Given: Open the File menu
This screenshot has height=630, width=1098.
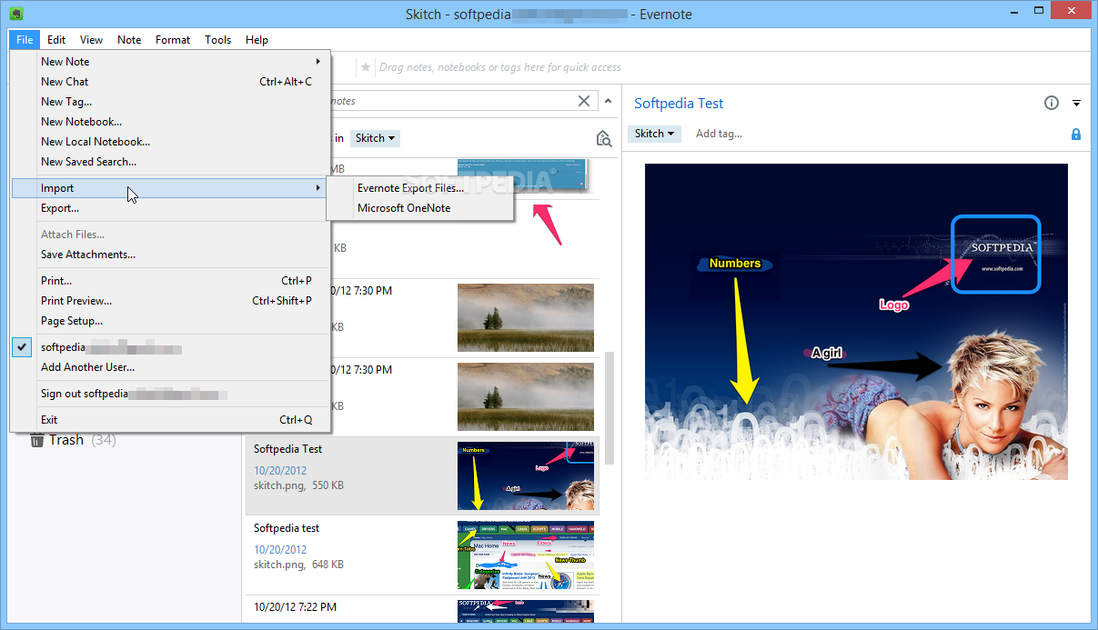Looking at the screenshot, I should pos(25,40).
